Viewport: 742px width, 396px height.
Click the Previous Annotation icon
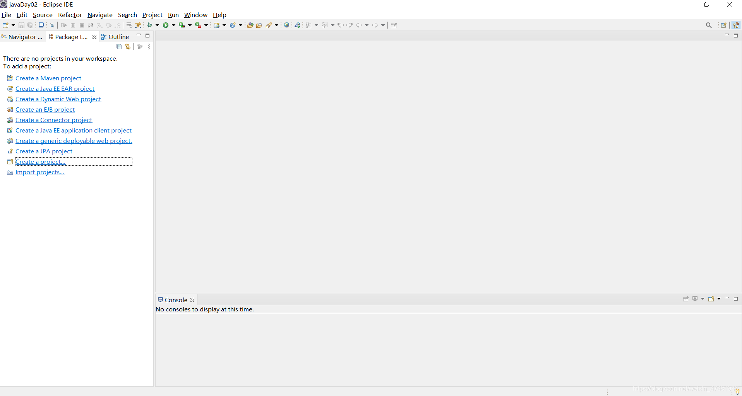tap(325, 25)
